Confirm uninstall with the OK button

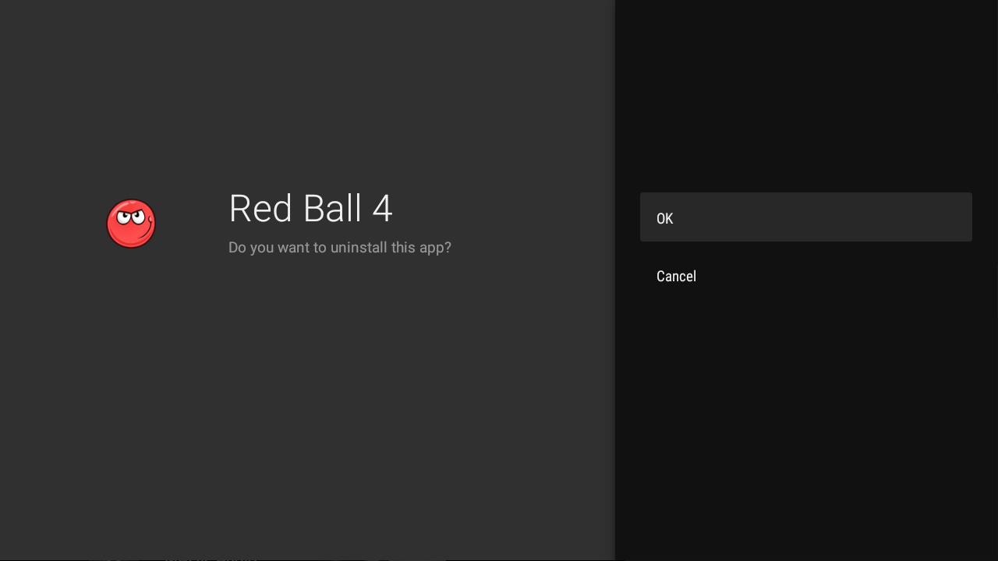click(x=805, y=217)
